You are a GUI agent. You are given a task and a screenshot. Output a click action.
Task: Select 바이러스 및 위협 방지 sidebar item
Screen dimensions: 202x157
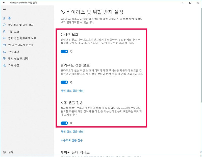(x=21, y=25)
